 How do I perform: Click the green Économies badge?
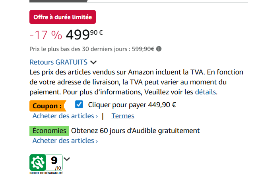pos(49,131)
